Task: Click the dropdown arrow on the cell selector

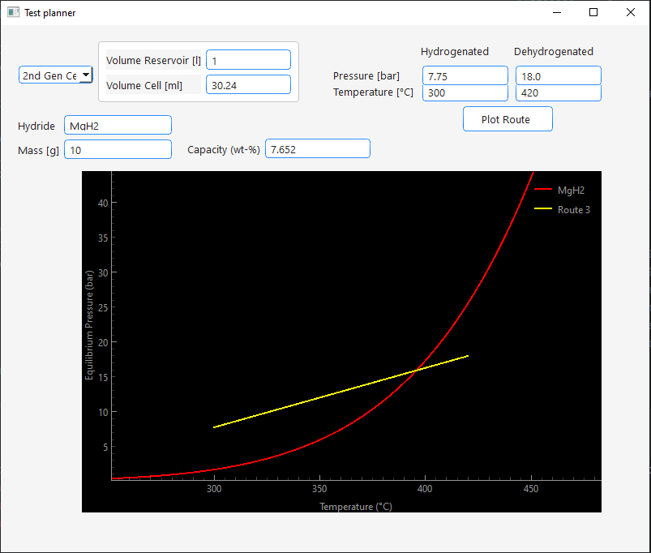Action: point(87,75)
